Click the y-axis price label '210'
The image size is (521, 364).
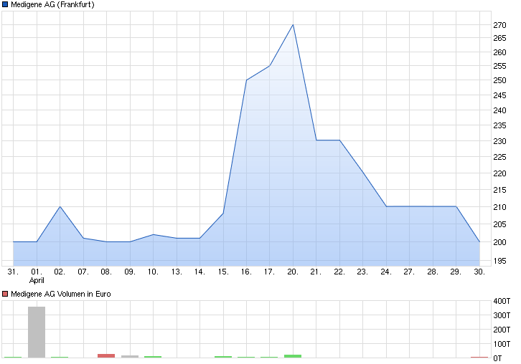[499, 207]
